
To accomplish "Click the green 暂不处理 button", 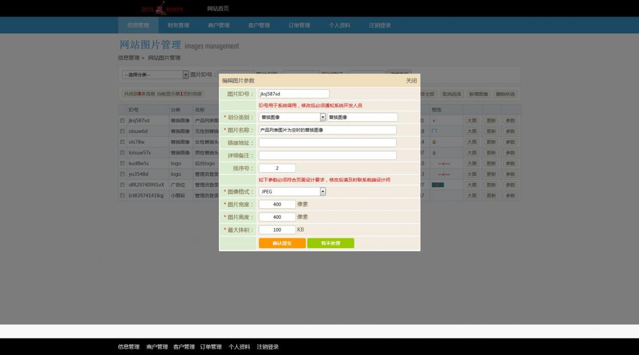I will pos(331,243).
